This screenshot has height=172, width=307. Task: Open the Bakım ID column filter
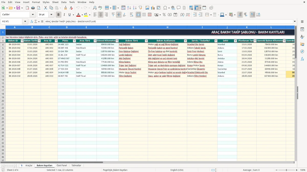click(x=22, y=41)
